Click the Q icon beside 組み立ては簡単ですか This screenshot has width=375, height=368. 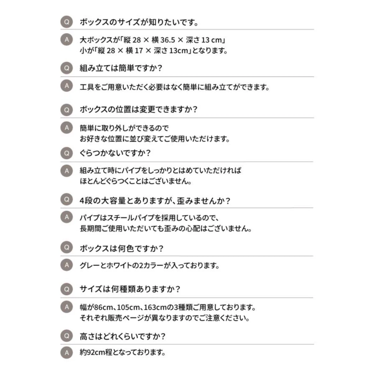point(66,68)
